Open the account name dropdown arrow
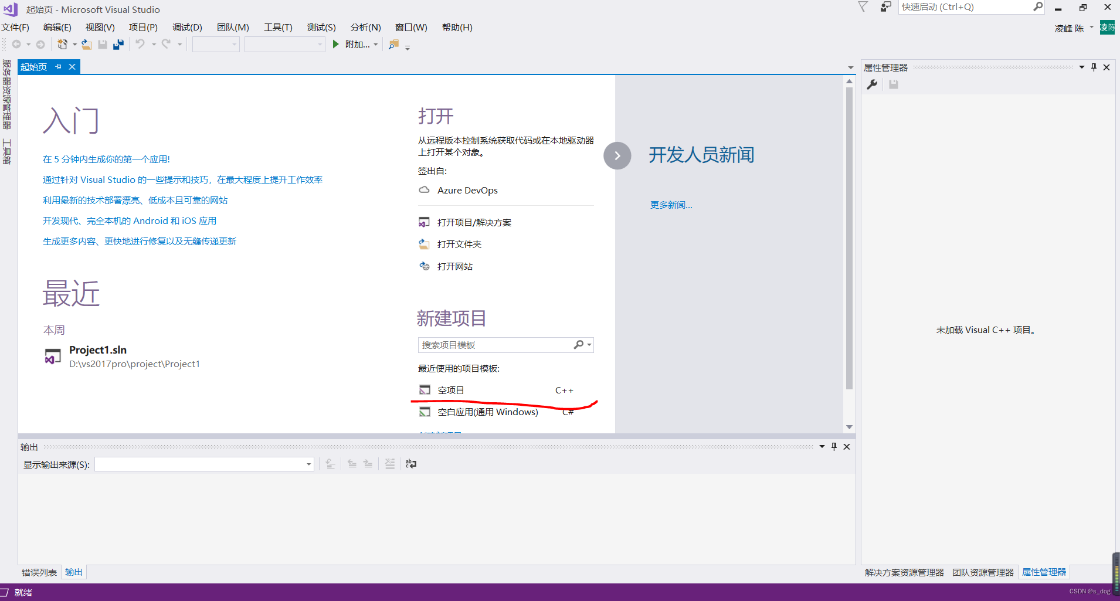The height and width of the screenshot is (601, 1120). pos(1091,27)
